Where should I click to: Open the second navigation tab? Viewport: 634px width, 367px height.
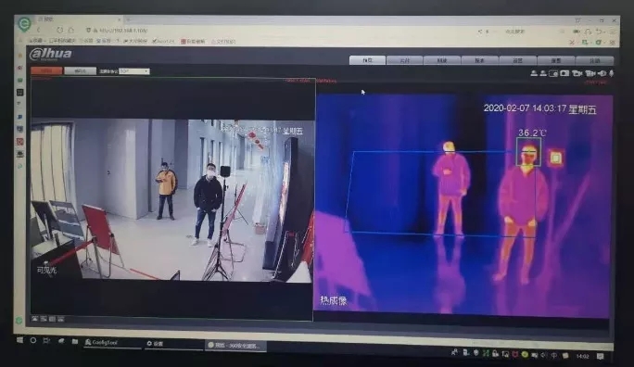click(405, 60)
